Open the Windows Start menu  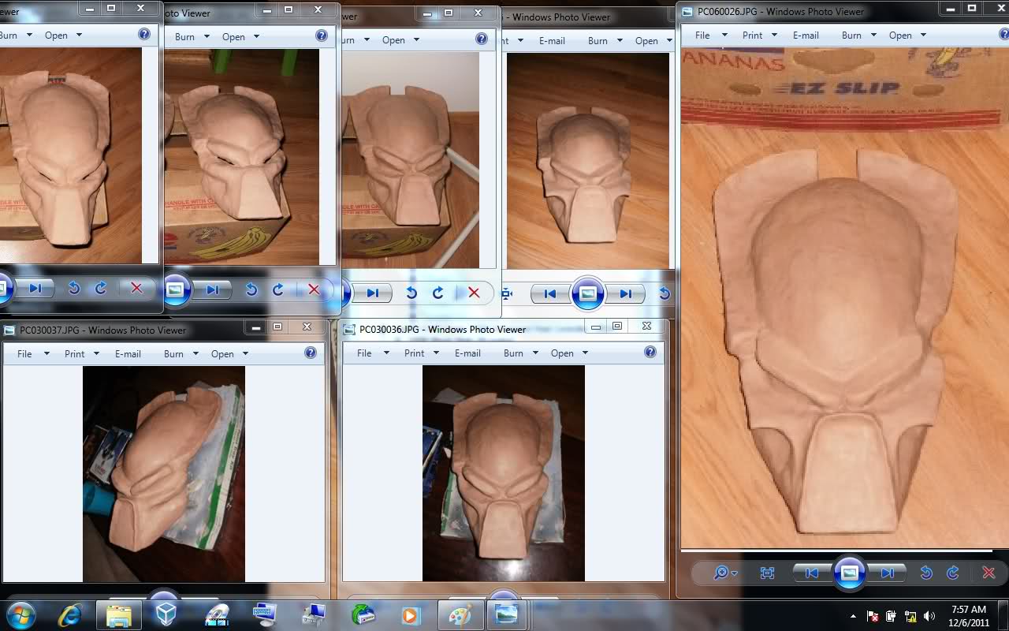[x=20, y=614]
